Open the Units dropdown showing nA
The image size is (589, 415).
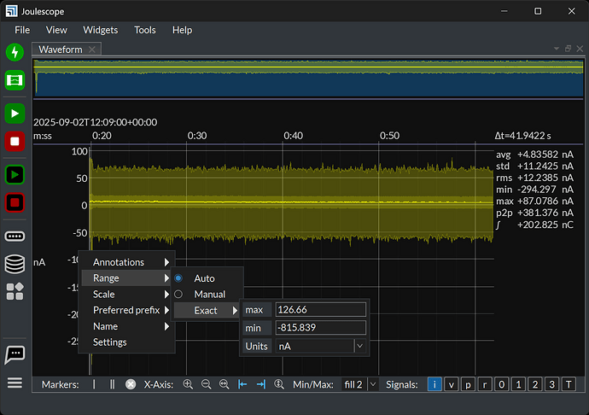tap(320, 346)
